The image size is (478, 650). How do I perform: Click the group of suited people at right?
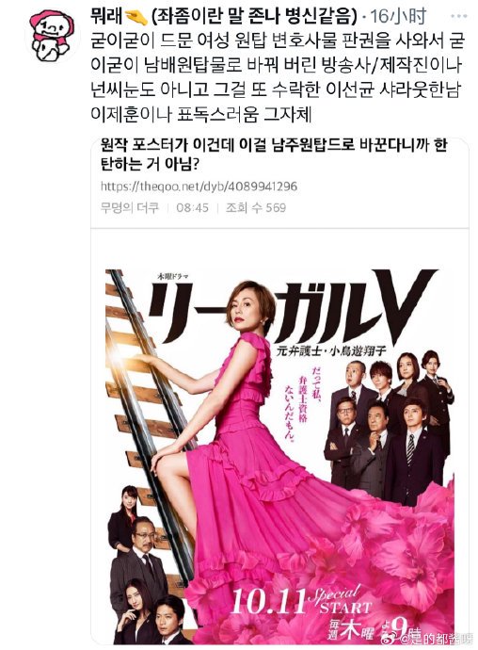coord(389,427)
